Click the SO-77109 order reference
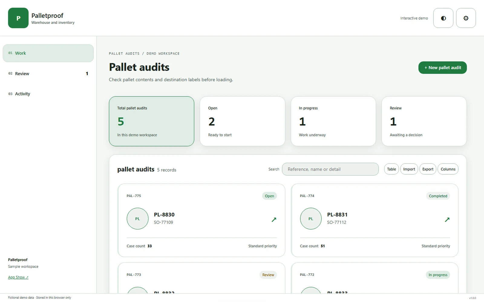This screenshot has width=484, height=302. click(163, 222)
